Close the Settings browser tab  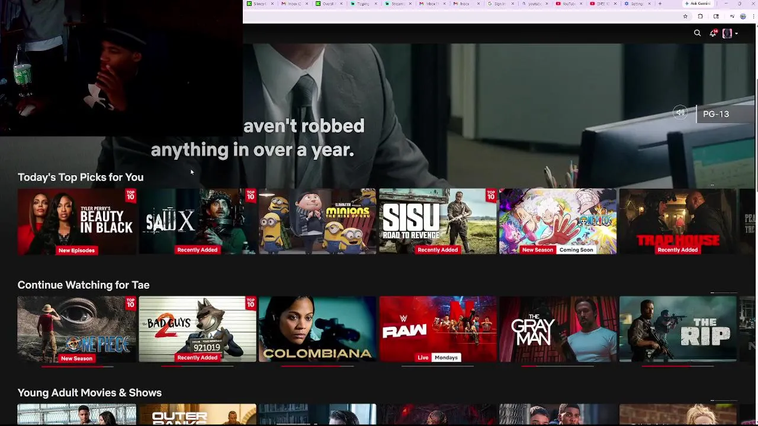click(650, 4)
